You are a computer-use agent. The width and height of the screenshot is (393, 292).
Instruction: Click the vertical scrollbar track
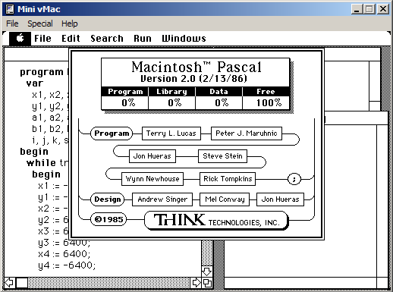(x=207, y=253)
